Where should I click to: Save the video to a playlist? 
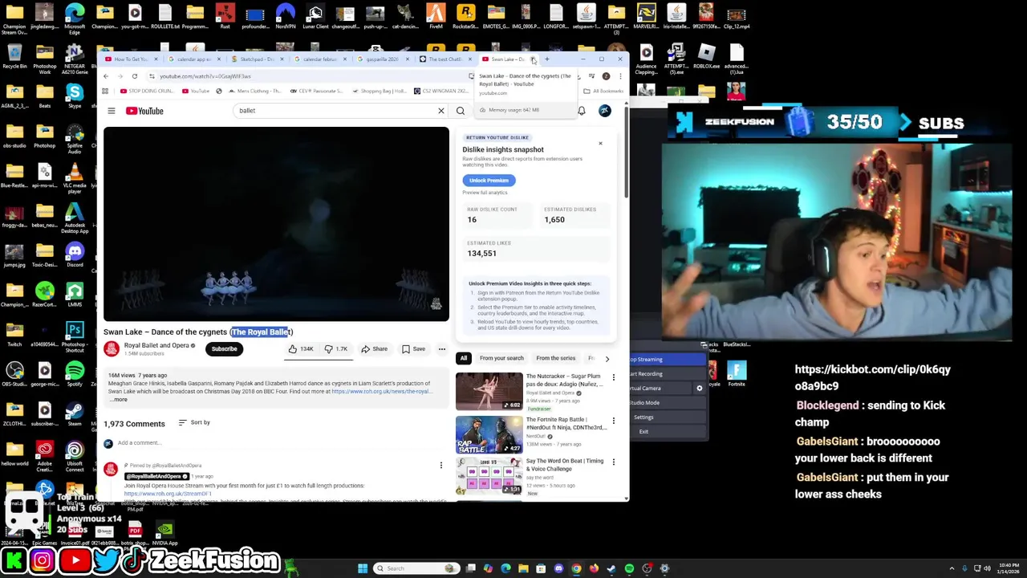pyautogui.click(x=414, y=349)
